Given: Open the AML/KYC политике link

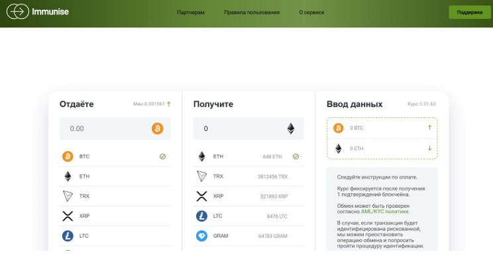Looking at the screenshot, I should pyautogui.click(x=384, y=212).
